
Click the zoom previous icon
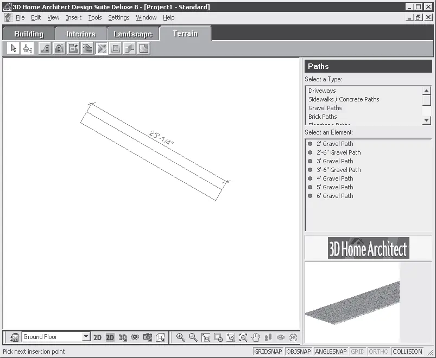click(231, 337)
